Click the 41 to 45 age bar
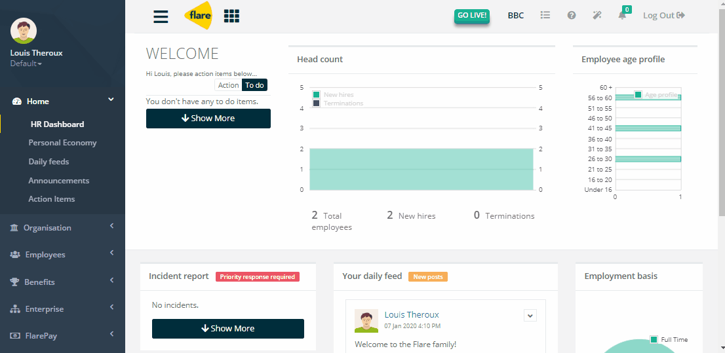The image size is (725, 353). [x=648, y=128]
